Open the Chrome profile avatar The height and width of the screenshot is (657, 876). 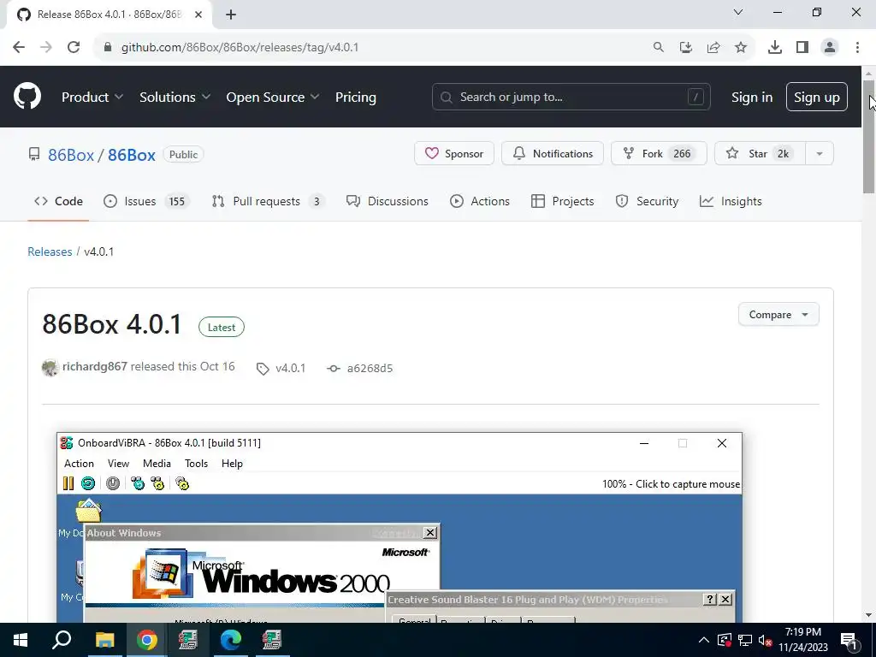pyautogui.click(x=830, y=47)
